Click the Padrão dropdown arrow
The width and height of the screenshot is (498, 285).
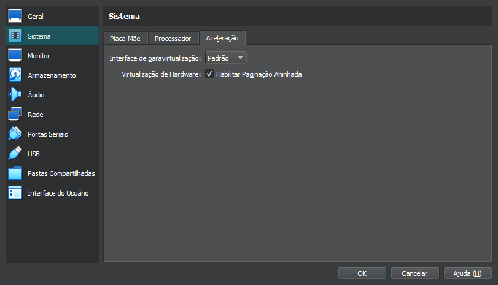coord(240,58)
